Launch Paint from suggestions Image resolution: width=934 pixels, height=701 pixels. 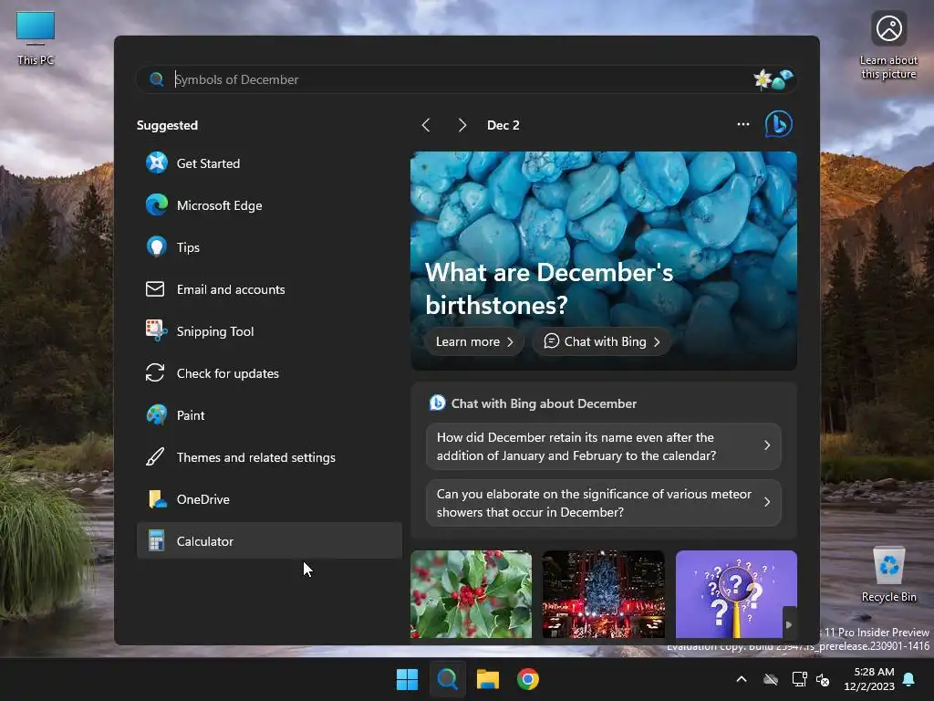pos(269,415)
